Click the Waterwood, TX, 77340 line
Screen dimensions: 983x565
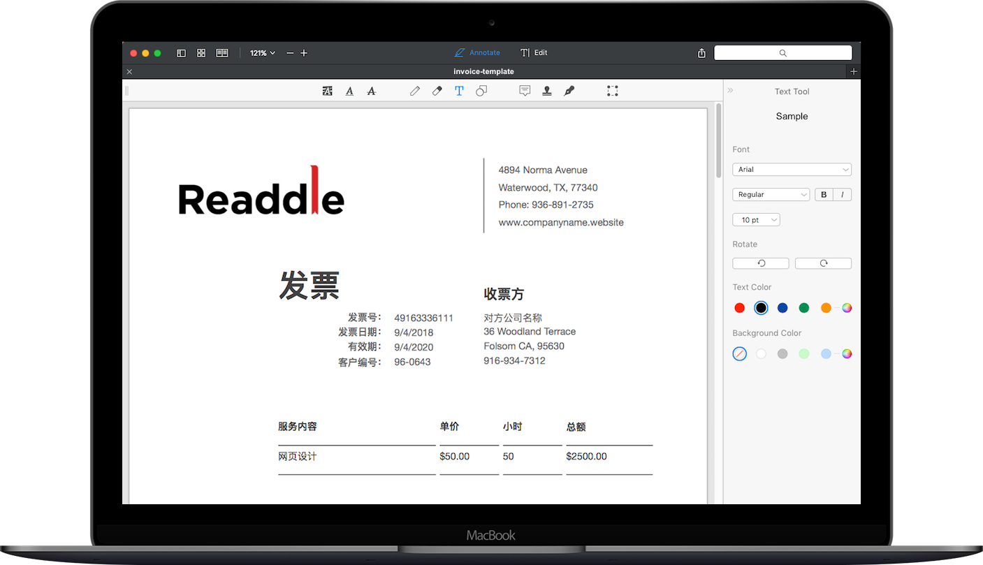[548, 187]
